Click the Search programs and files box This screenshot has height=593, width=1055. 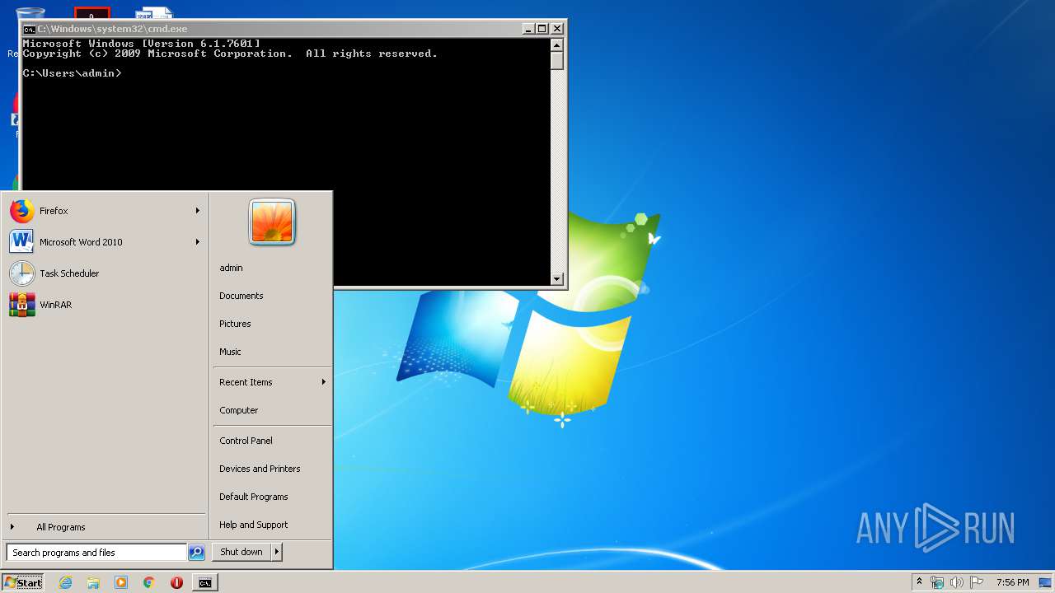pos(96,553)
